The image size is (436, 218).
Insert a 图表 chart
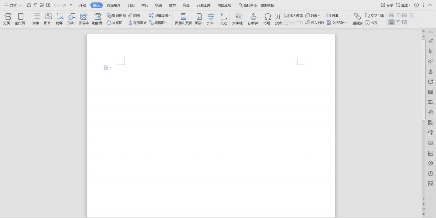[x=134, y=16]
